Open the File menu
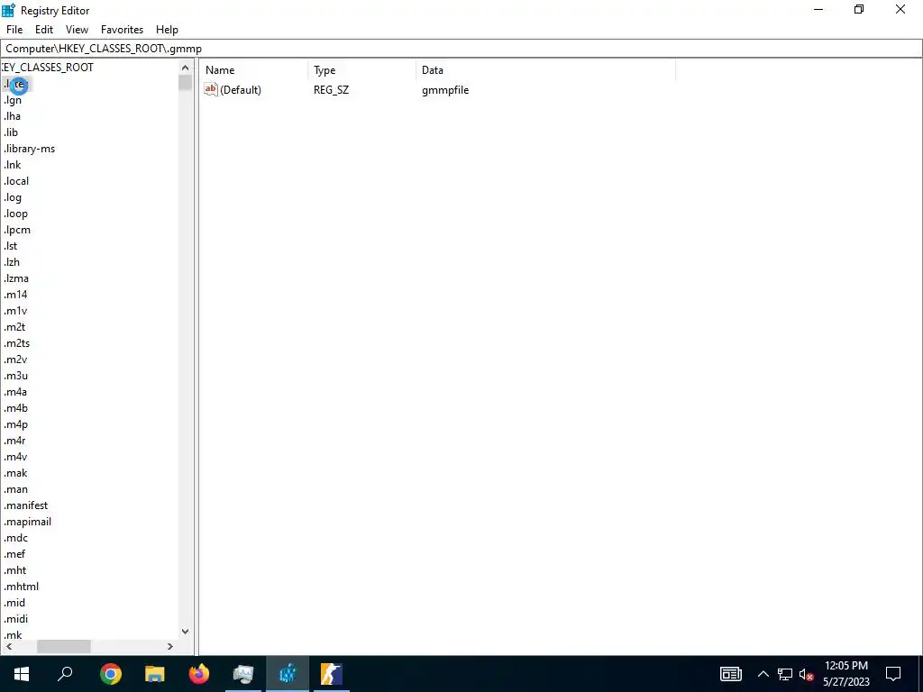 (x=14, y=30)
